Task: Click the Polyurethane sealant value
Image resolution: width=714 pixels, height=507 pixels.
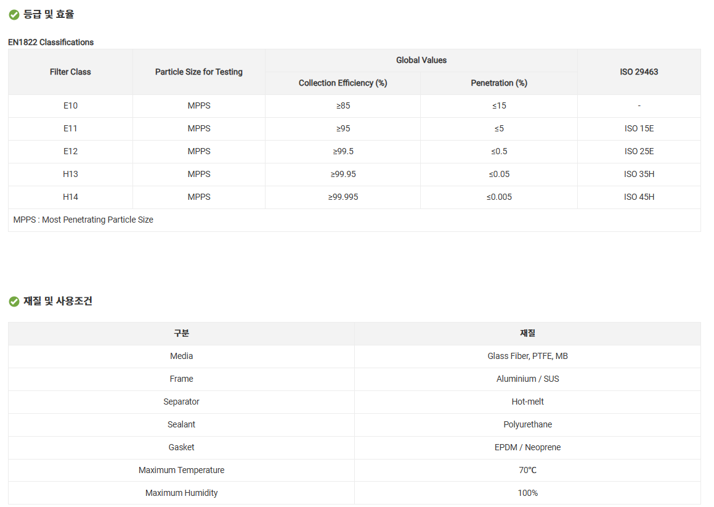Action: click(x=527, y=425)
